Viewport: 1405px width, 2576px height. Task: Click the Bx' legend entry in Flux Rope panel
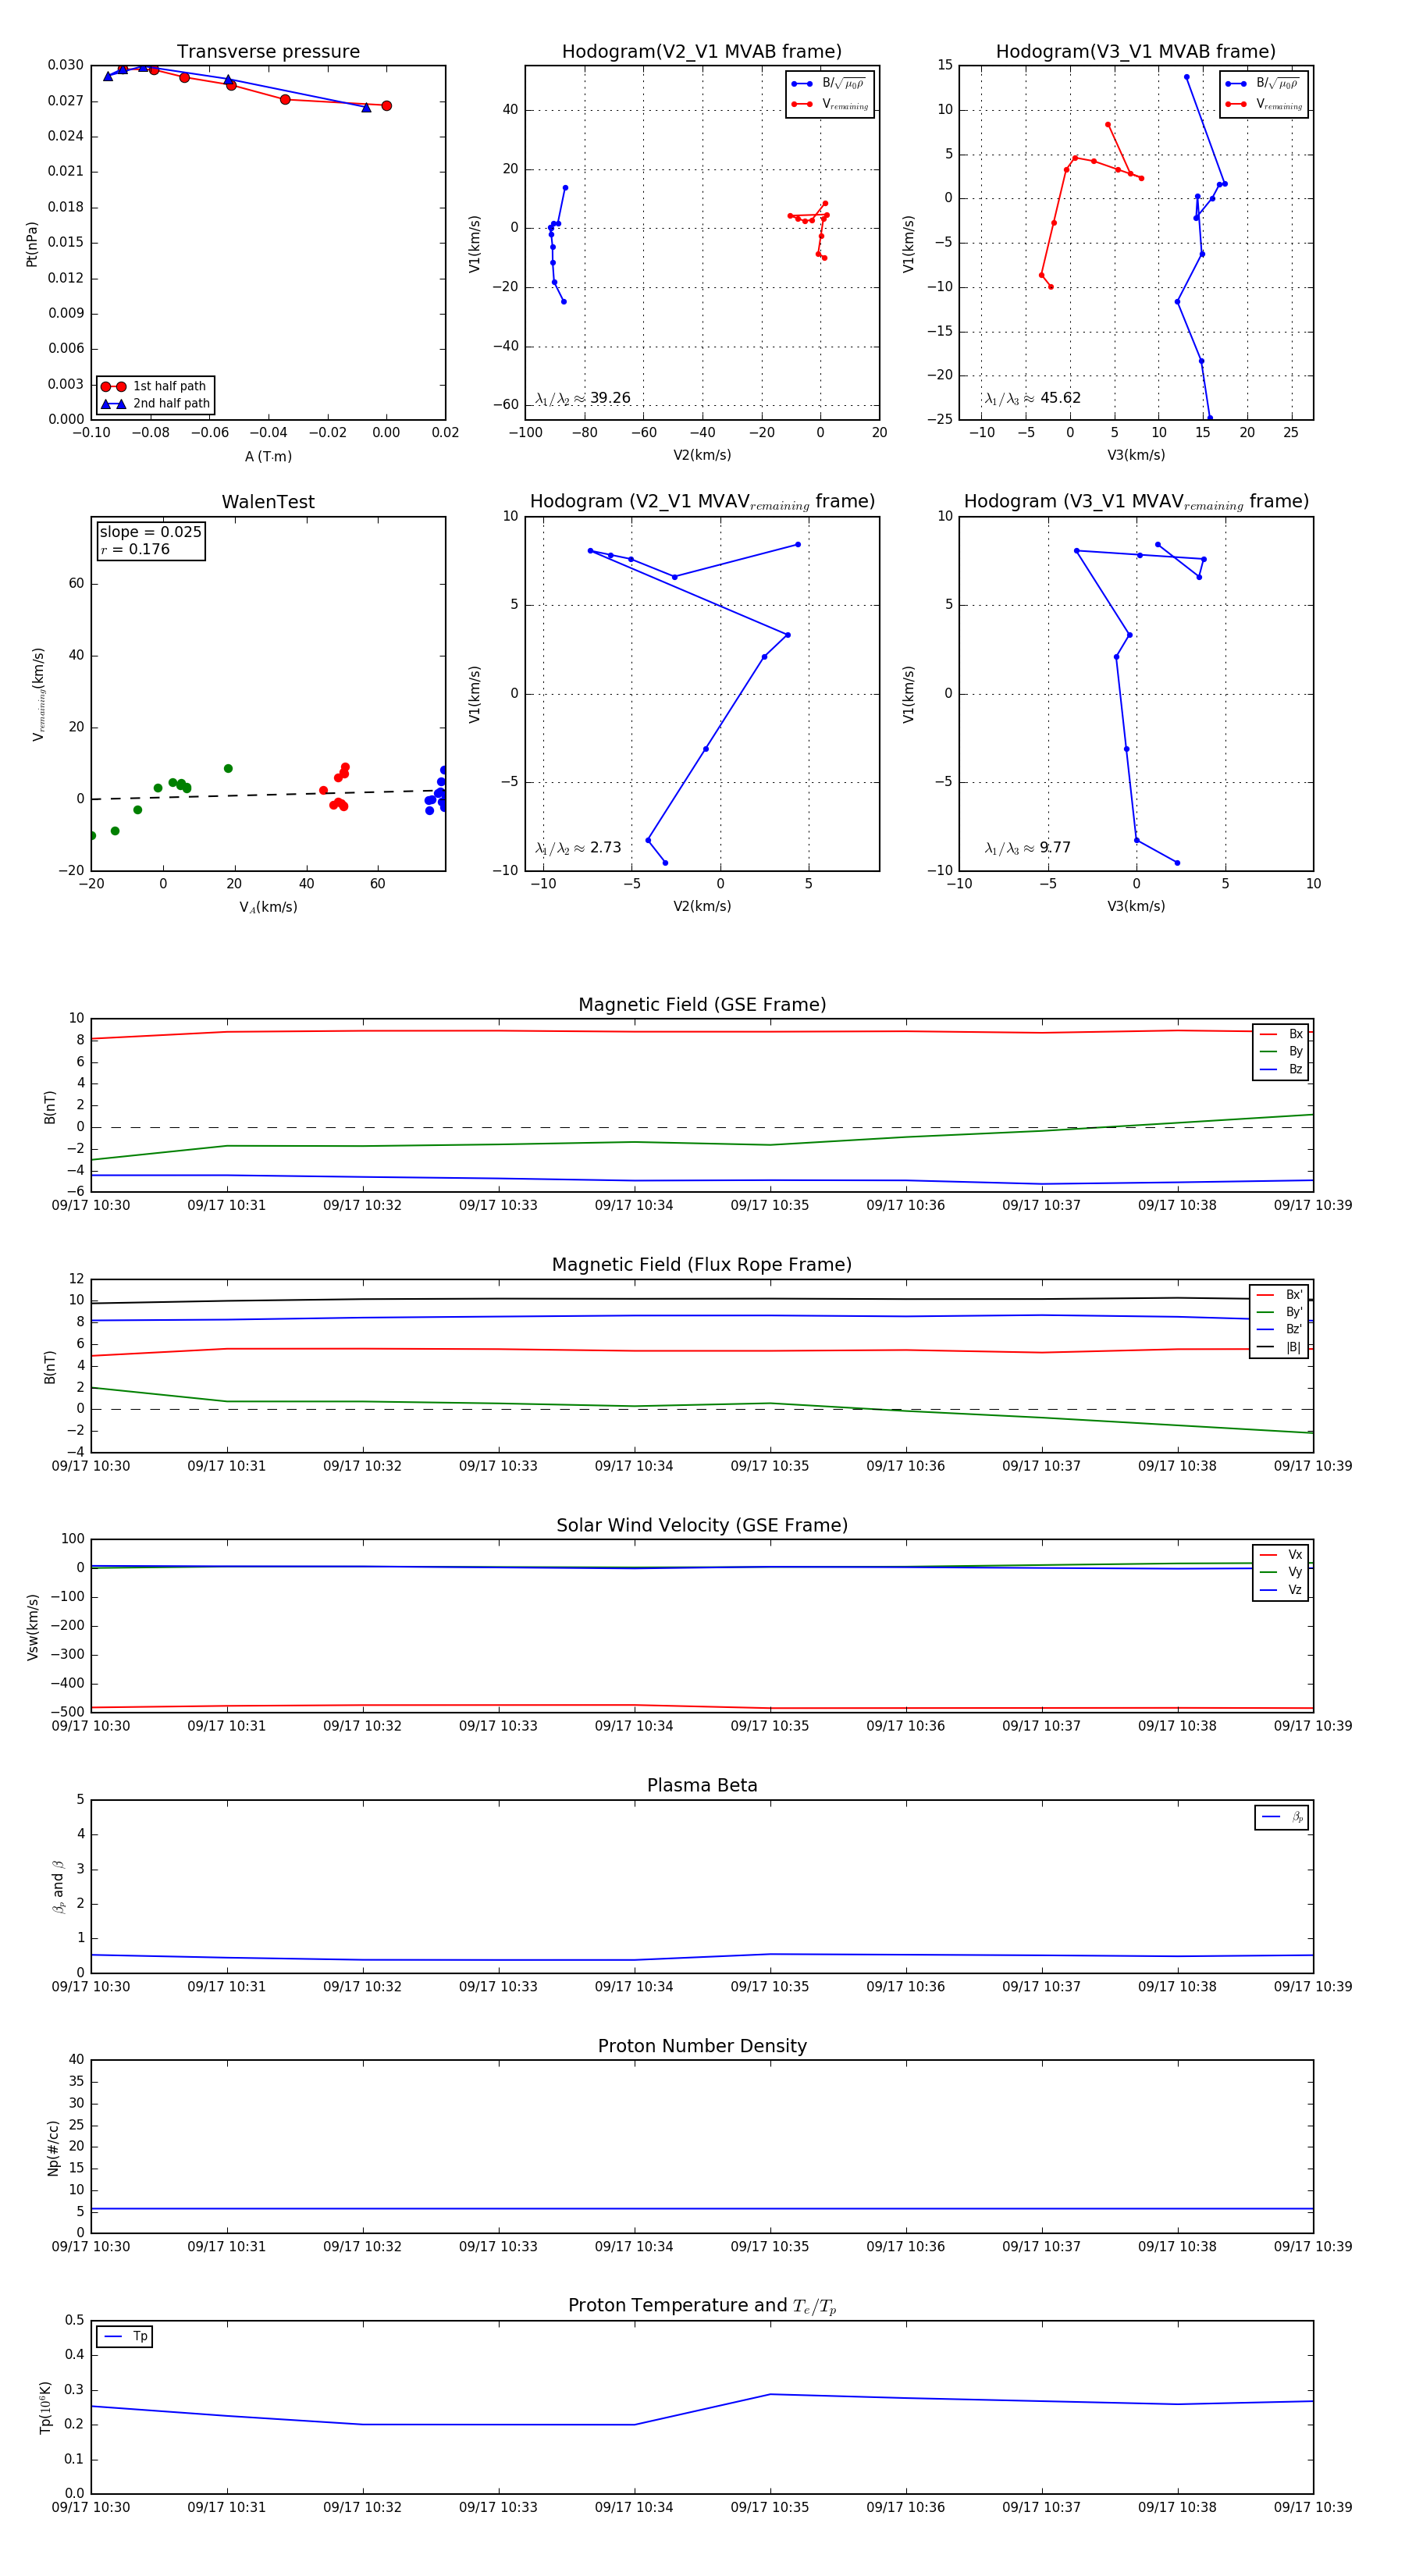tap(1279, 1295)
